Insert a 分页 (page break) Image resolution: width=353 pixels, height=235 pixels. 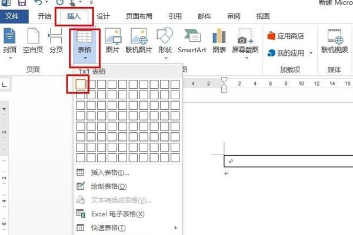pos(56,41)
